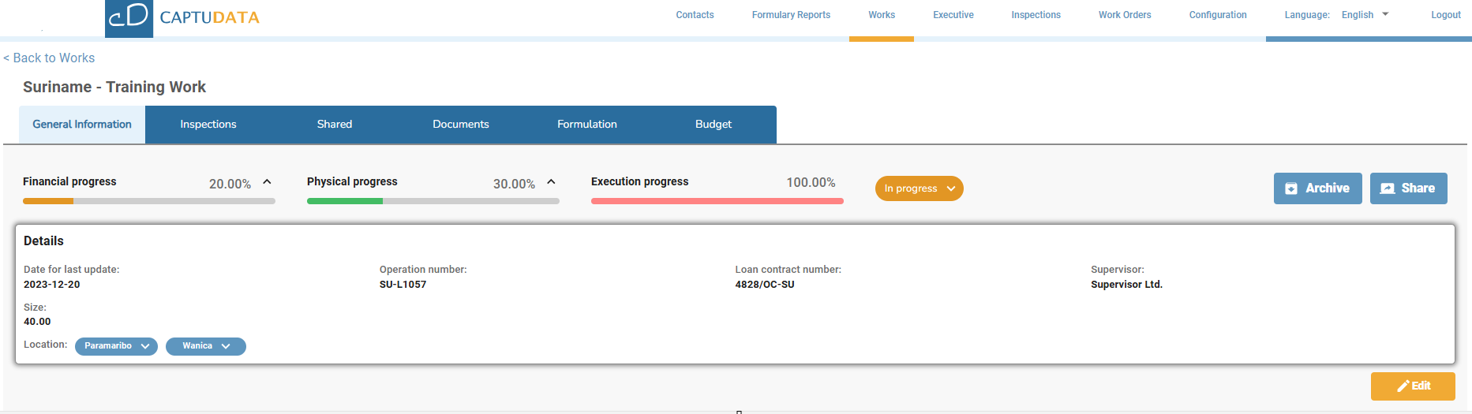Click the CaptuData logo icon
This screenshot has height=414, width=1472.
(129, 18)
